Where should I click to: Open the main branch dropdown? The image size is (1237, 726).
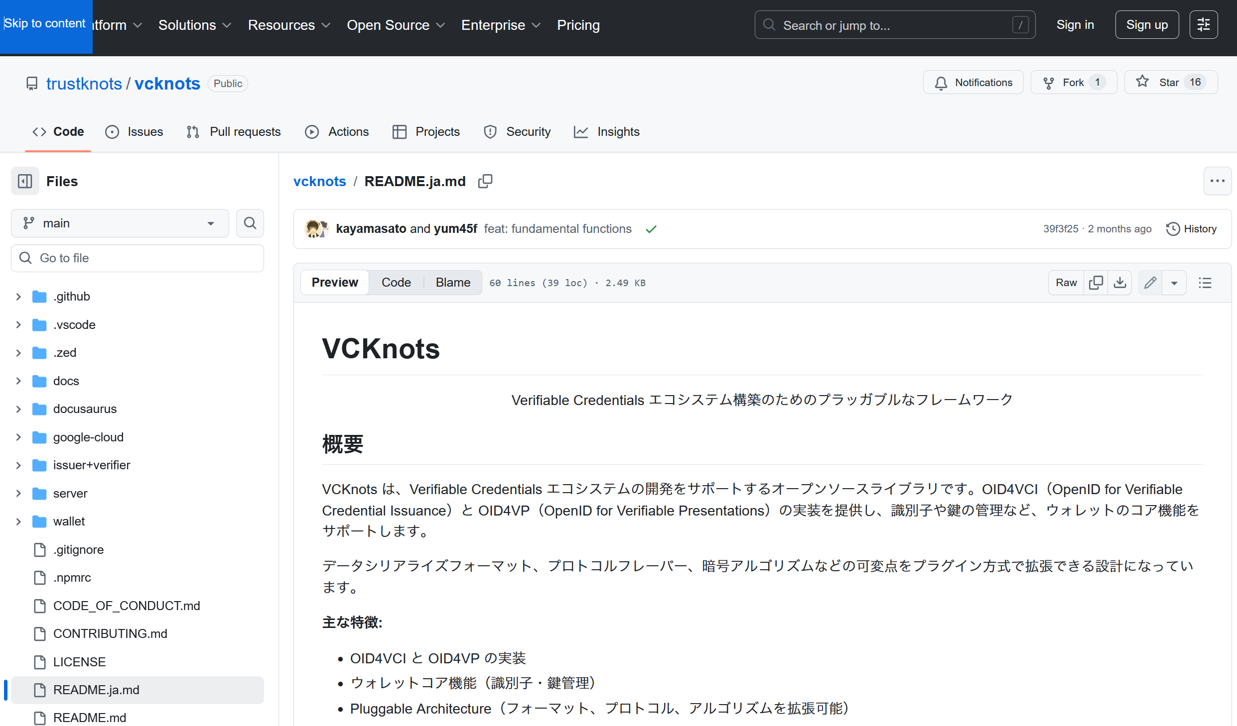120,223
